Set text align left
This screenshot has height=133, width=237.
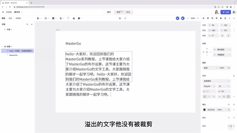point(205,97)
